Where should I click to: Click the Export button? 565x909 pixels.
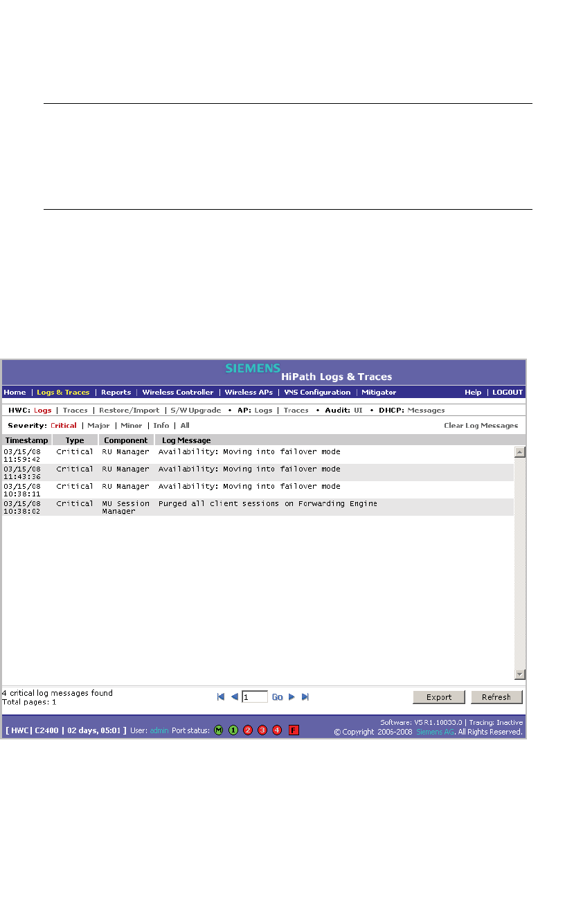pyautogui.click(x=439, y=697)
